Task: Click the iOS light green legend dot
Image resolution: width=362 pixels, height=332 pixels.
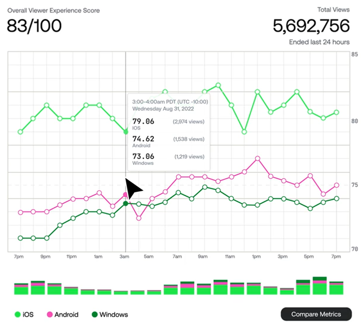Action: (17, 315)
